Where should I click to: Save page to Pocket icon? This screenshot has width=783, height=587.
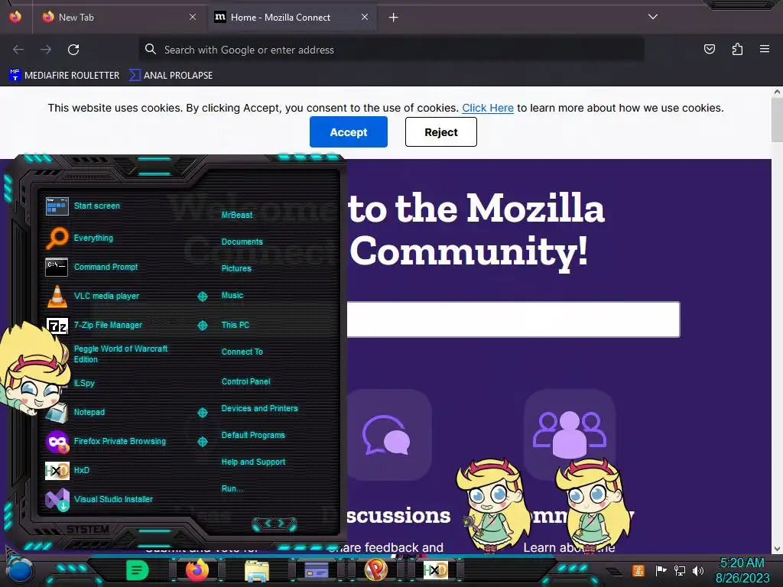coord(709,49)
